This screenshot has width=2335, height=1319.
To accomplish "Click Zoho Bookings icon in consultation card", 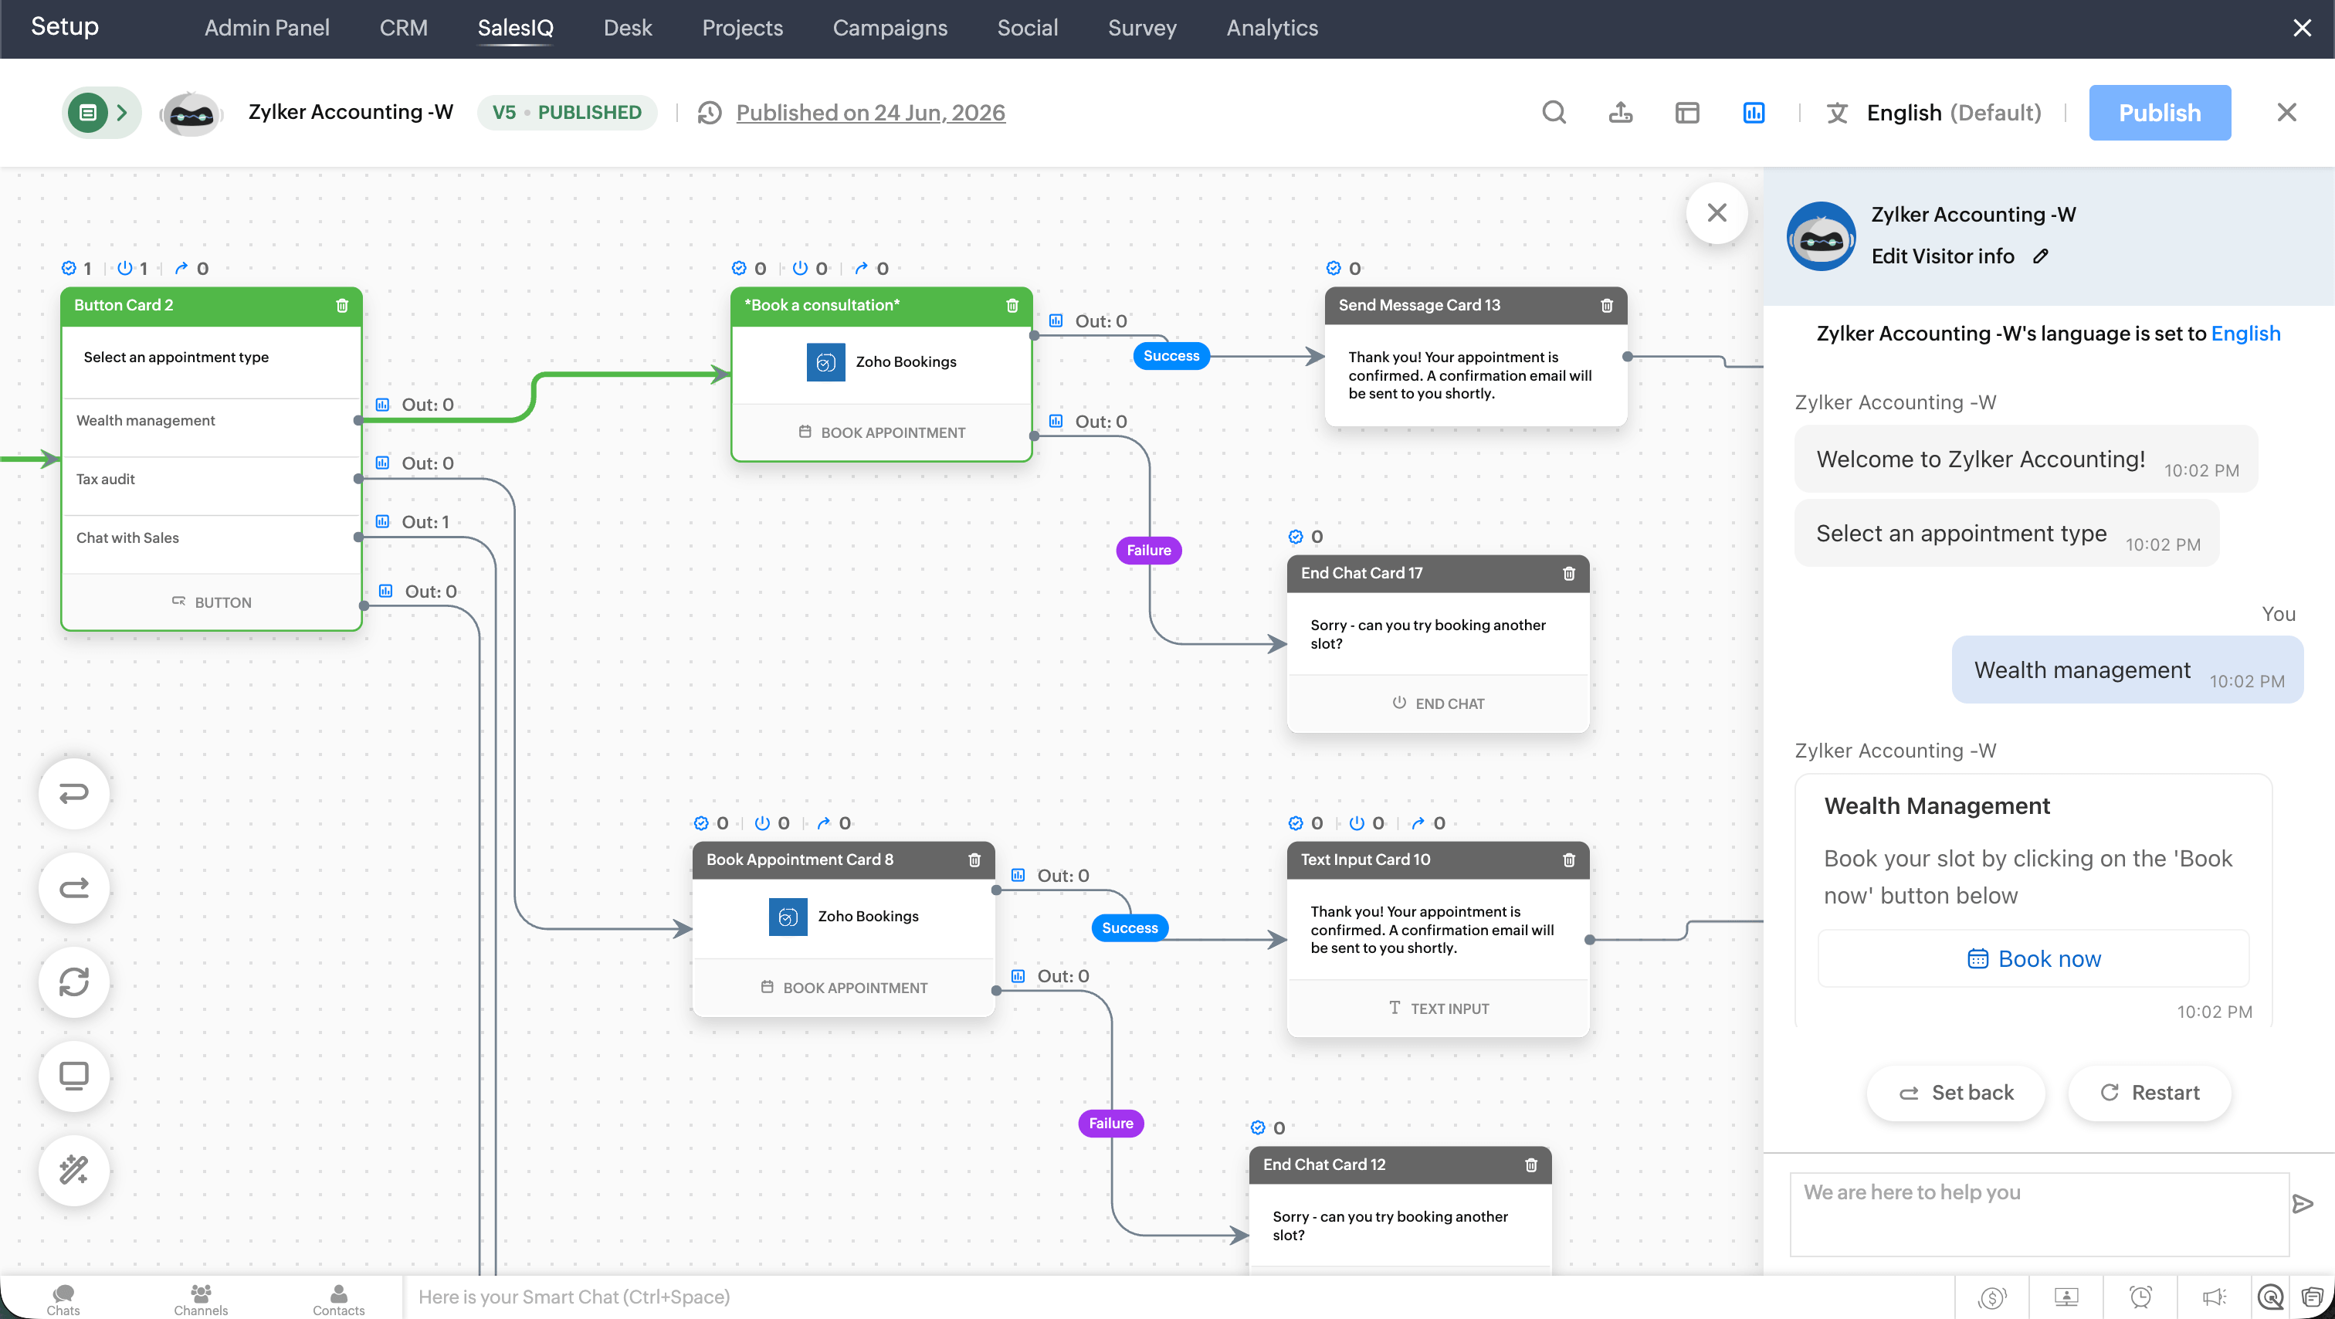I will (825, 361).
